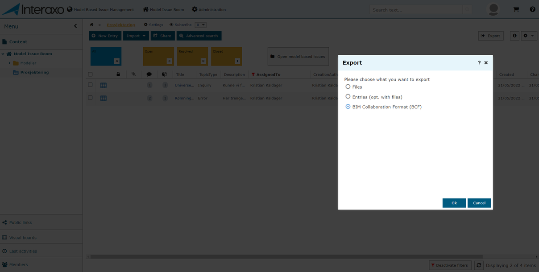Check the Rømning... row checkbox

90,98
